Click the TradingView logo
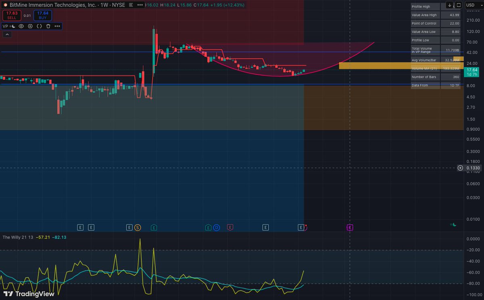 click(28, 294)
